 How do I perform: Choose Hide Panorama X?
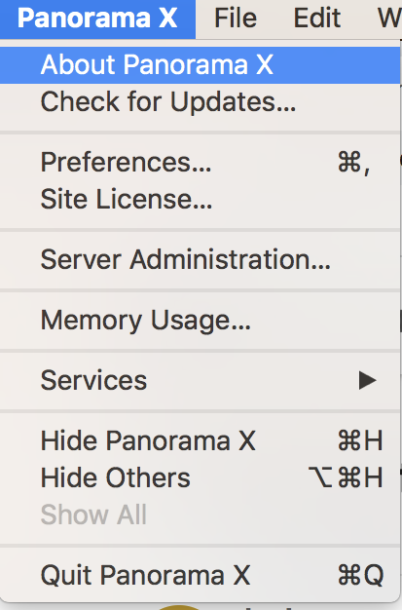[x=200, y=440]
